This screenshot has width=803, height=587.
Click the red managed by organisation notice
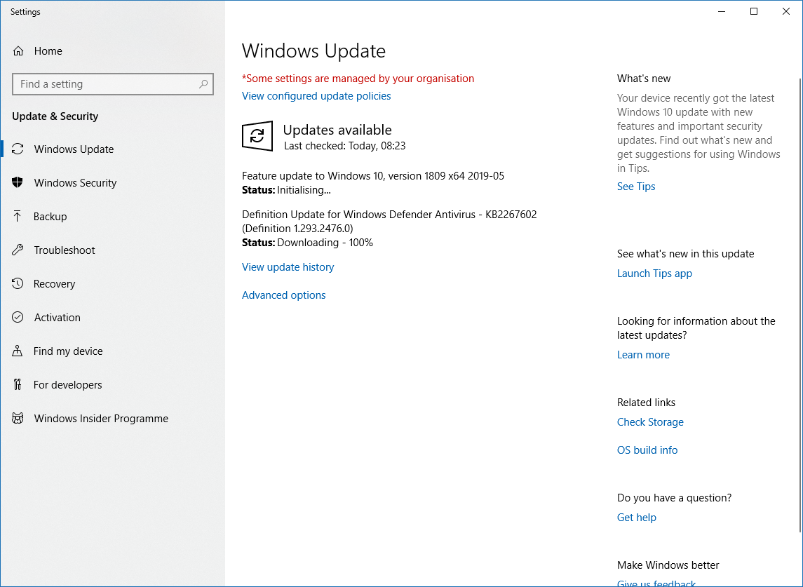(x=358, y=79)
